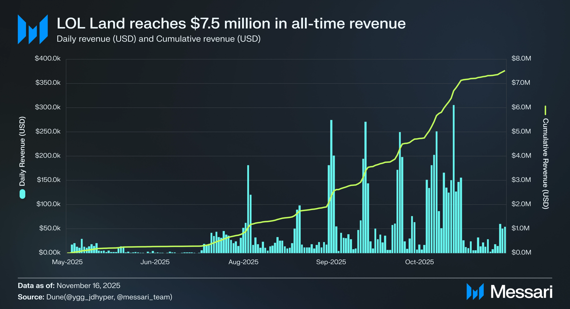Click the Sep-2025 x-axis label
This screenshot has height=309, width=570.
331,262
